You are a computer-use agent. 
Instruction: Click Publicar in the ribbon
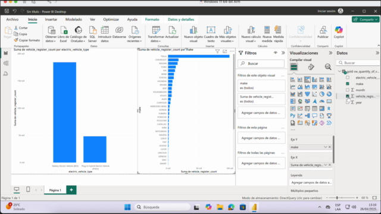[x=323, y=33]
